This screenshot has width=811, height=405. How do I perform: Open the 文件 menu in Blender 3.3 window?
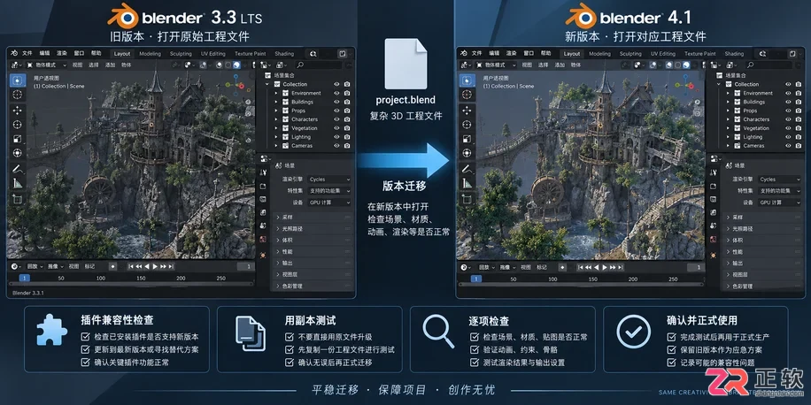(x=27, y=53)
